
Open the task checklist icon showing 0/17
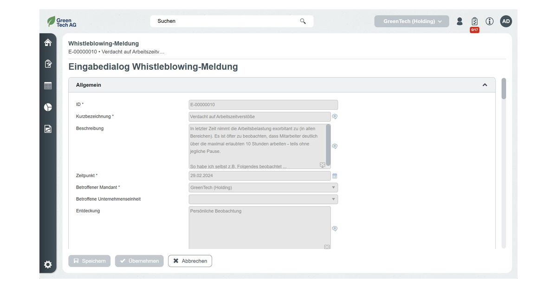pyautogui.click(x=474, y=22)
